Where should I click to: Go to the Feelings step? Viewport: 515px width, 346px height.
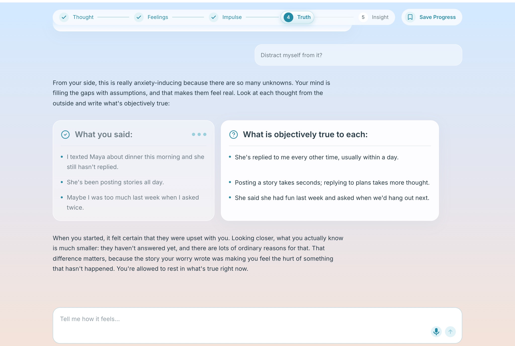151,17
